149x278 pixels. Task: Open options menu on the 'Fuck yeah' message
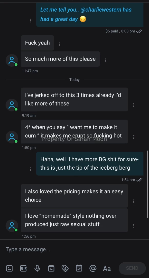(x=59, y=44)
